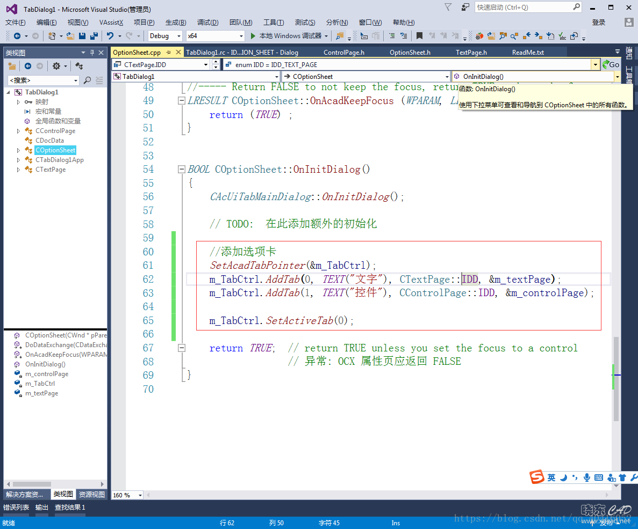The image size is (638, 529).
Task: Collapse the OnInitDialog function outline at line 54
Action: pos(182,170)
